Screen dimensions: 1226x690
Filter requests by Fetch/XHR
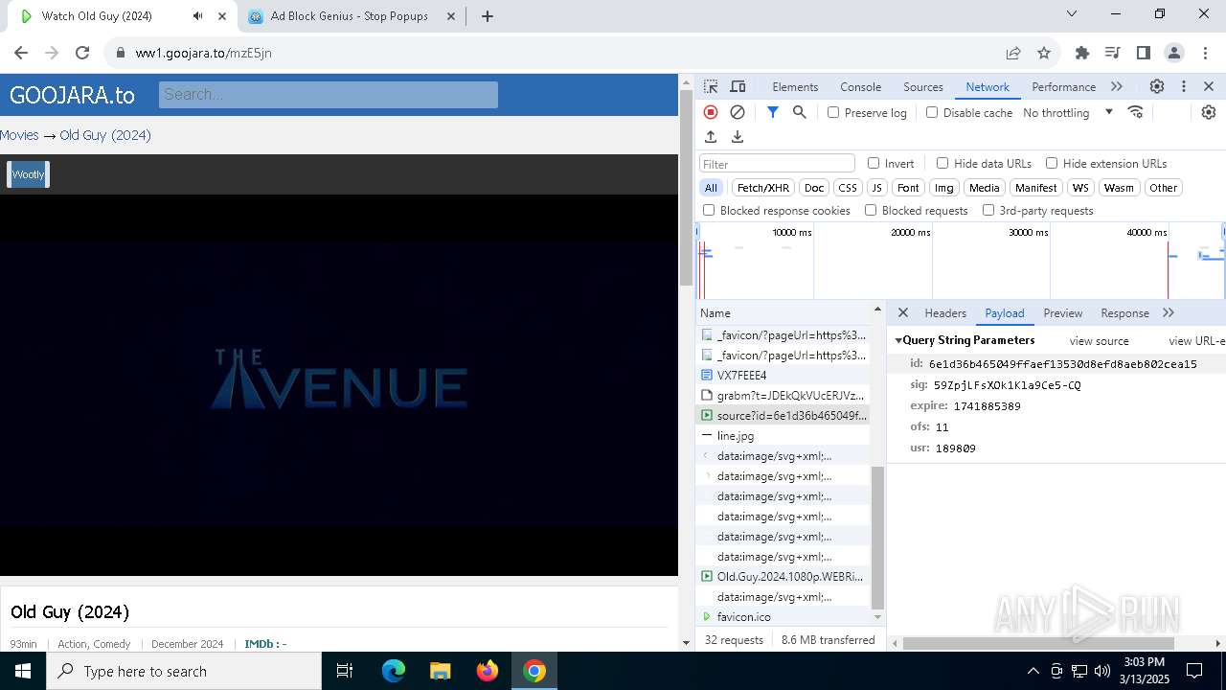click(x=763, y=188)
